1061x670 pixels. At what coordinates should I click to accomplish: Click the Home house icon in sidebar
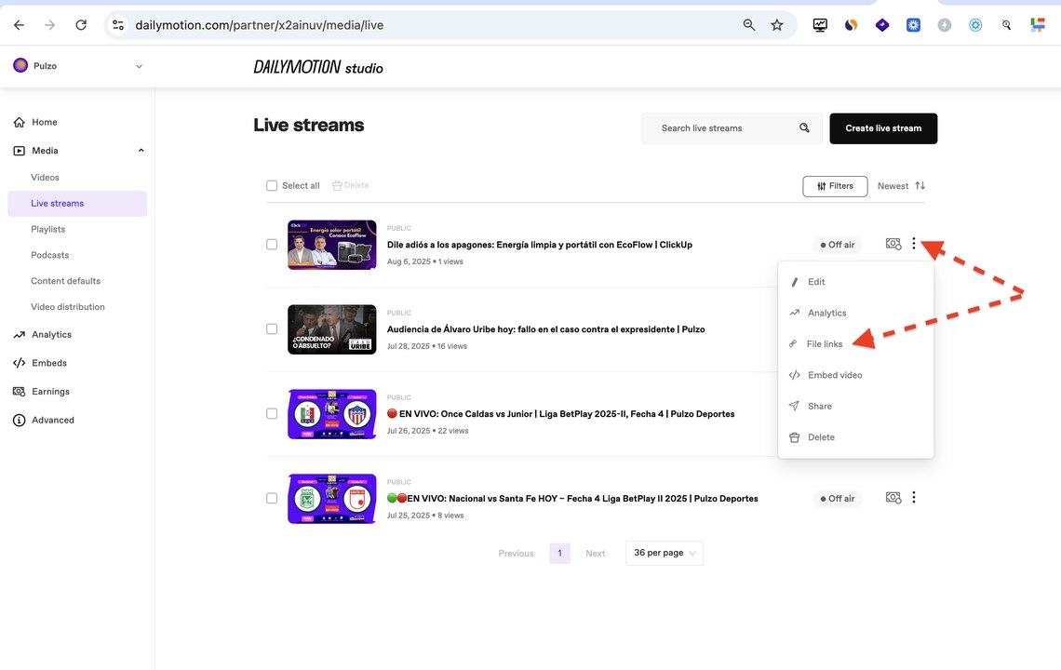coord(19,123)
